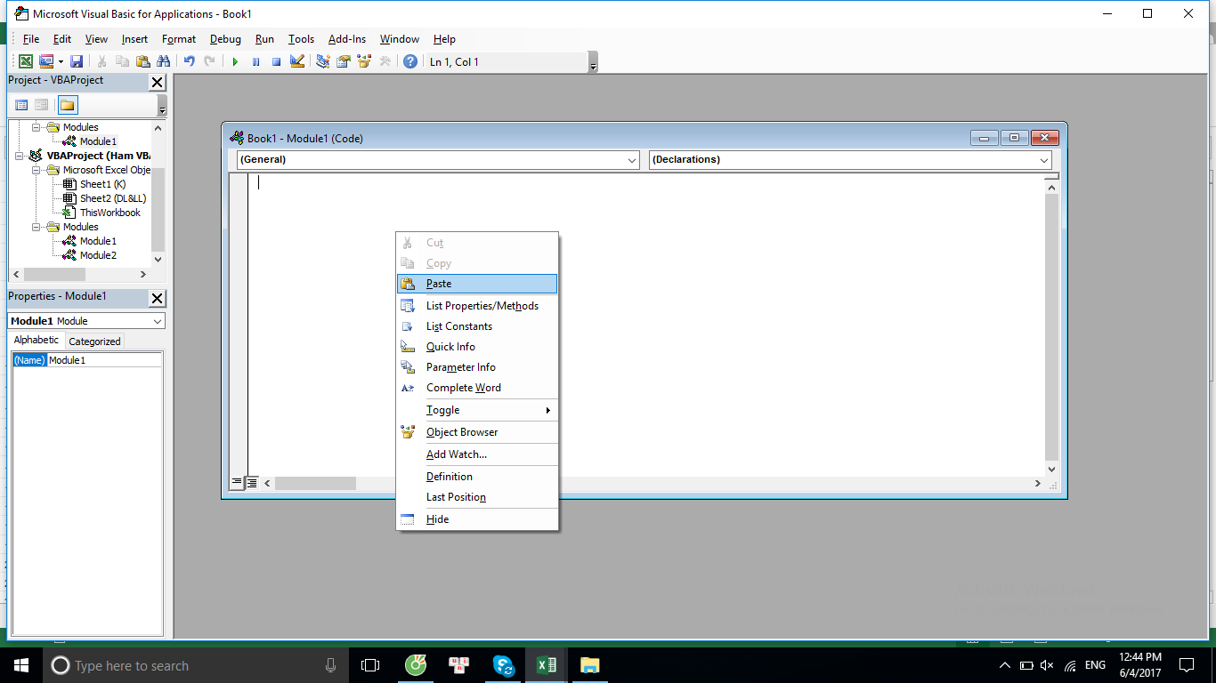Choose Complete Word from context menu
This screenshot has width=1216, height=683.
pyautogui.click(x=477, y=388)
